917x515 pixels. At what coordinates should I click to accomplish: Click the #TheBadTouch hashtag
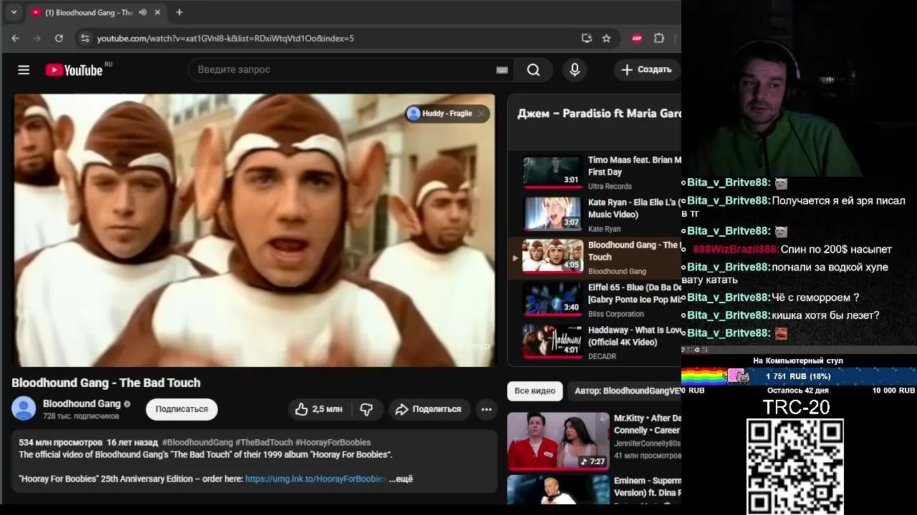click(x=264, y=442)
